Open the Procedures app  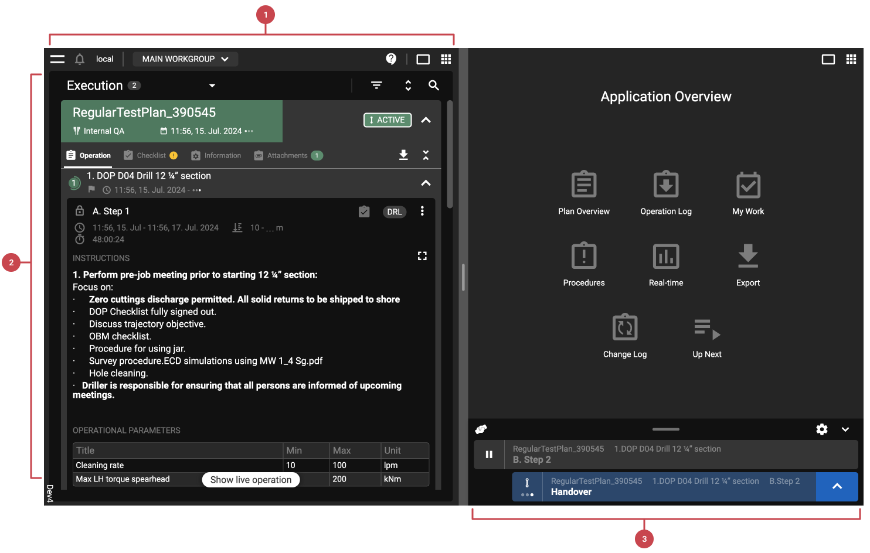(583, 264)
